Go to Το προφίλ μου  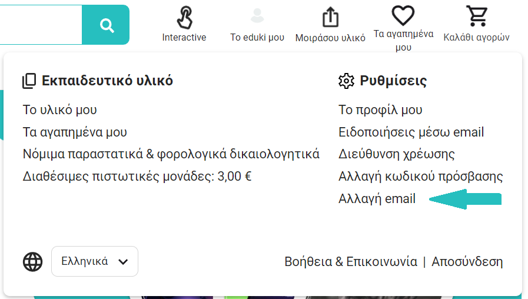[380, 109]
